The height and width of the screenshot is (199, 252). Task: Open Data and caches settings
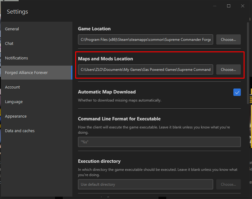37,131
